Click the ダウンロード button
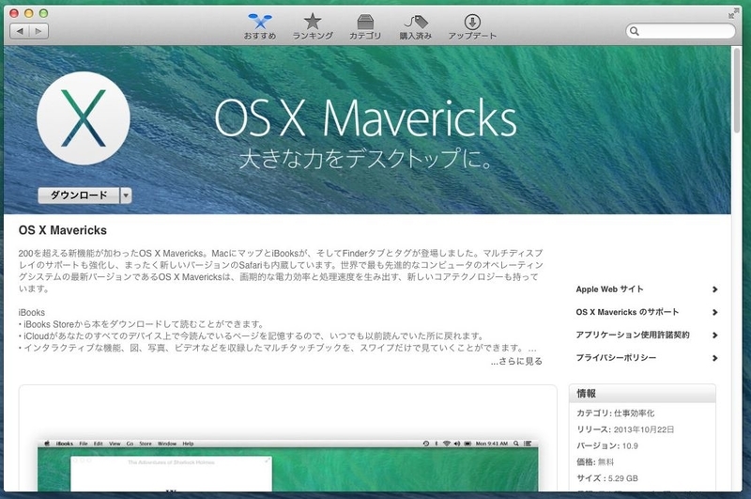751x499 pixels. (x=79, y=195)
